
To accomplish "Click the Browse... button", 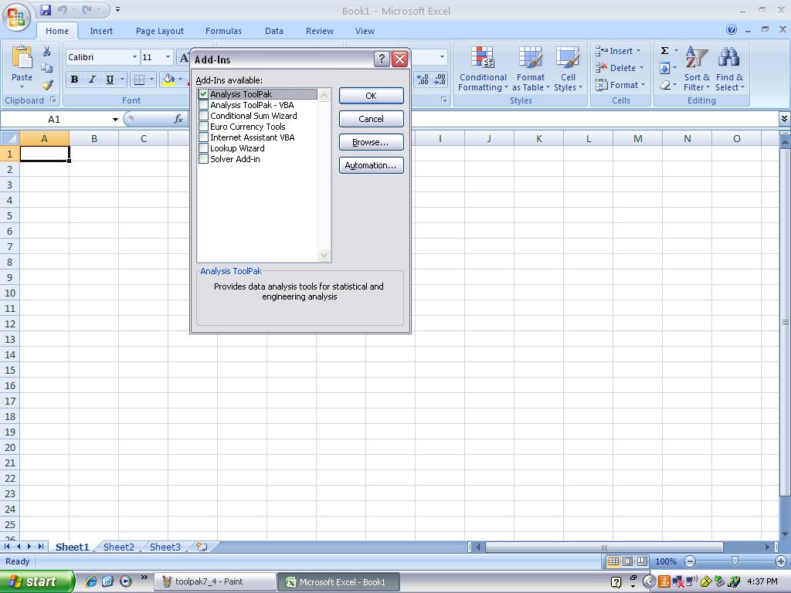I will pos(371,142).
